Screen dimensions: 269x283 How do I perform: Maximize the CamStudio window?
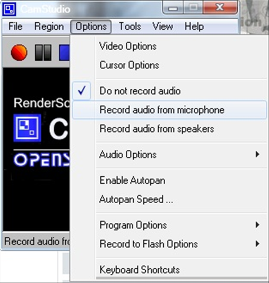pos(193,8)
